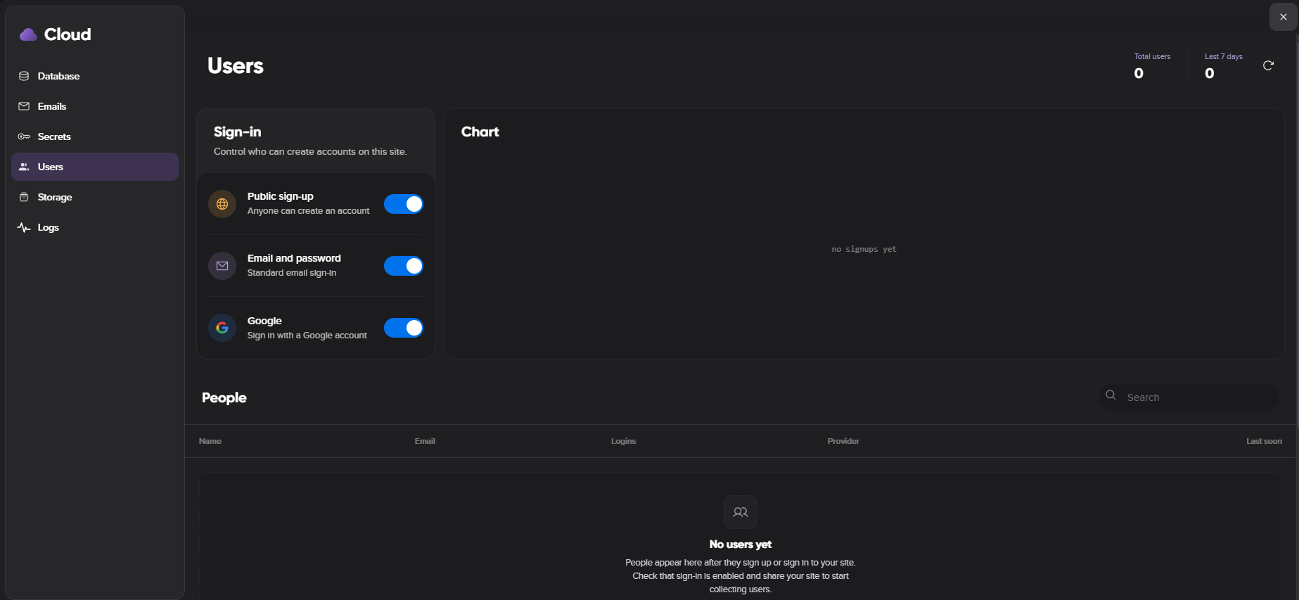Click the globe icon for Public sign-up
This screenshot has width=1299, height=600.
(x=222, y=204)
